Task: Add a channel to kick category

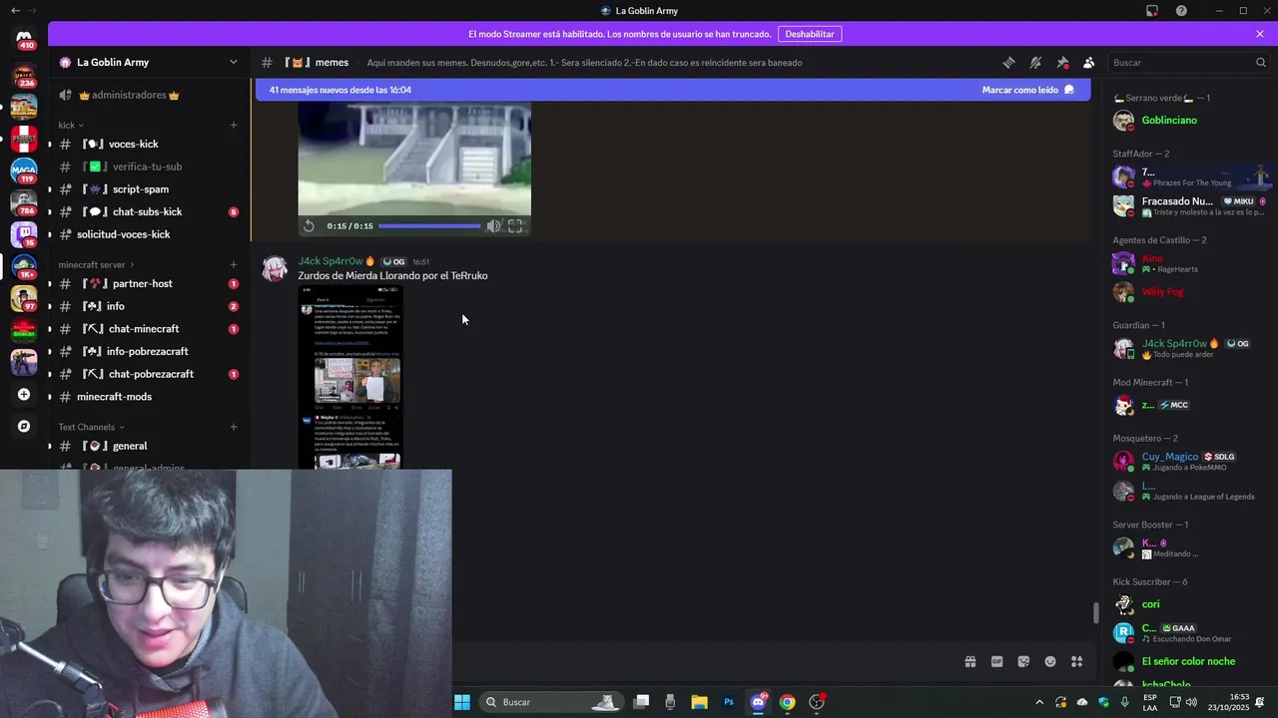Action: (x=234, y=125)
